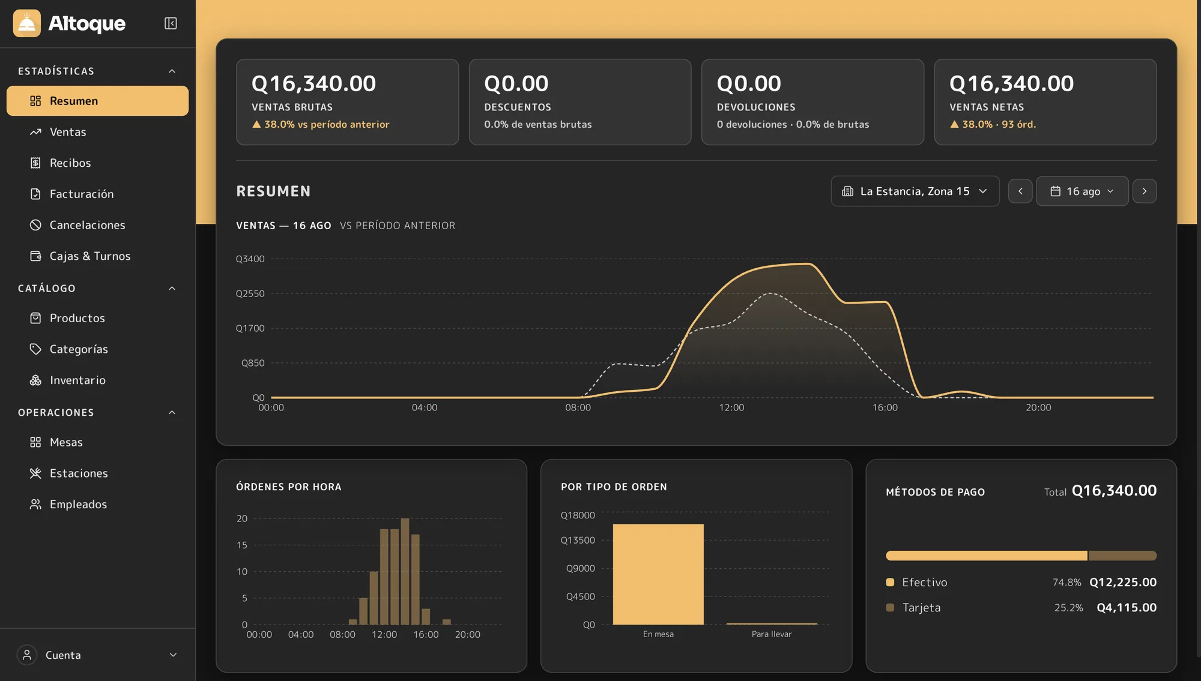Screen dimensions: 1201x681
Task: Click the Productos bag icon
Action: [35, 318]
